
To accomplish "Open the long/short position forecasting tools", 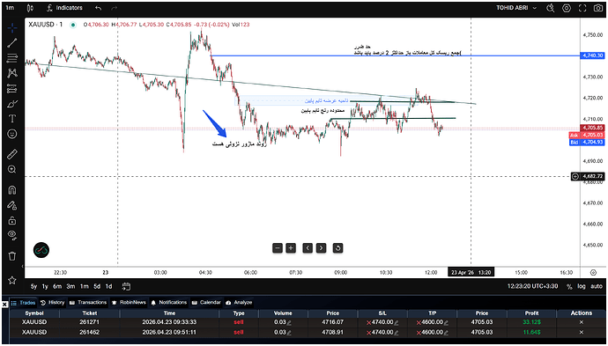I will tap(12, 88).
